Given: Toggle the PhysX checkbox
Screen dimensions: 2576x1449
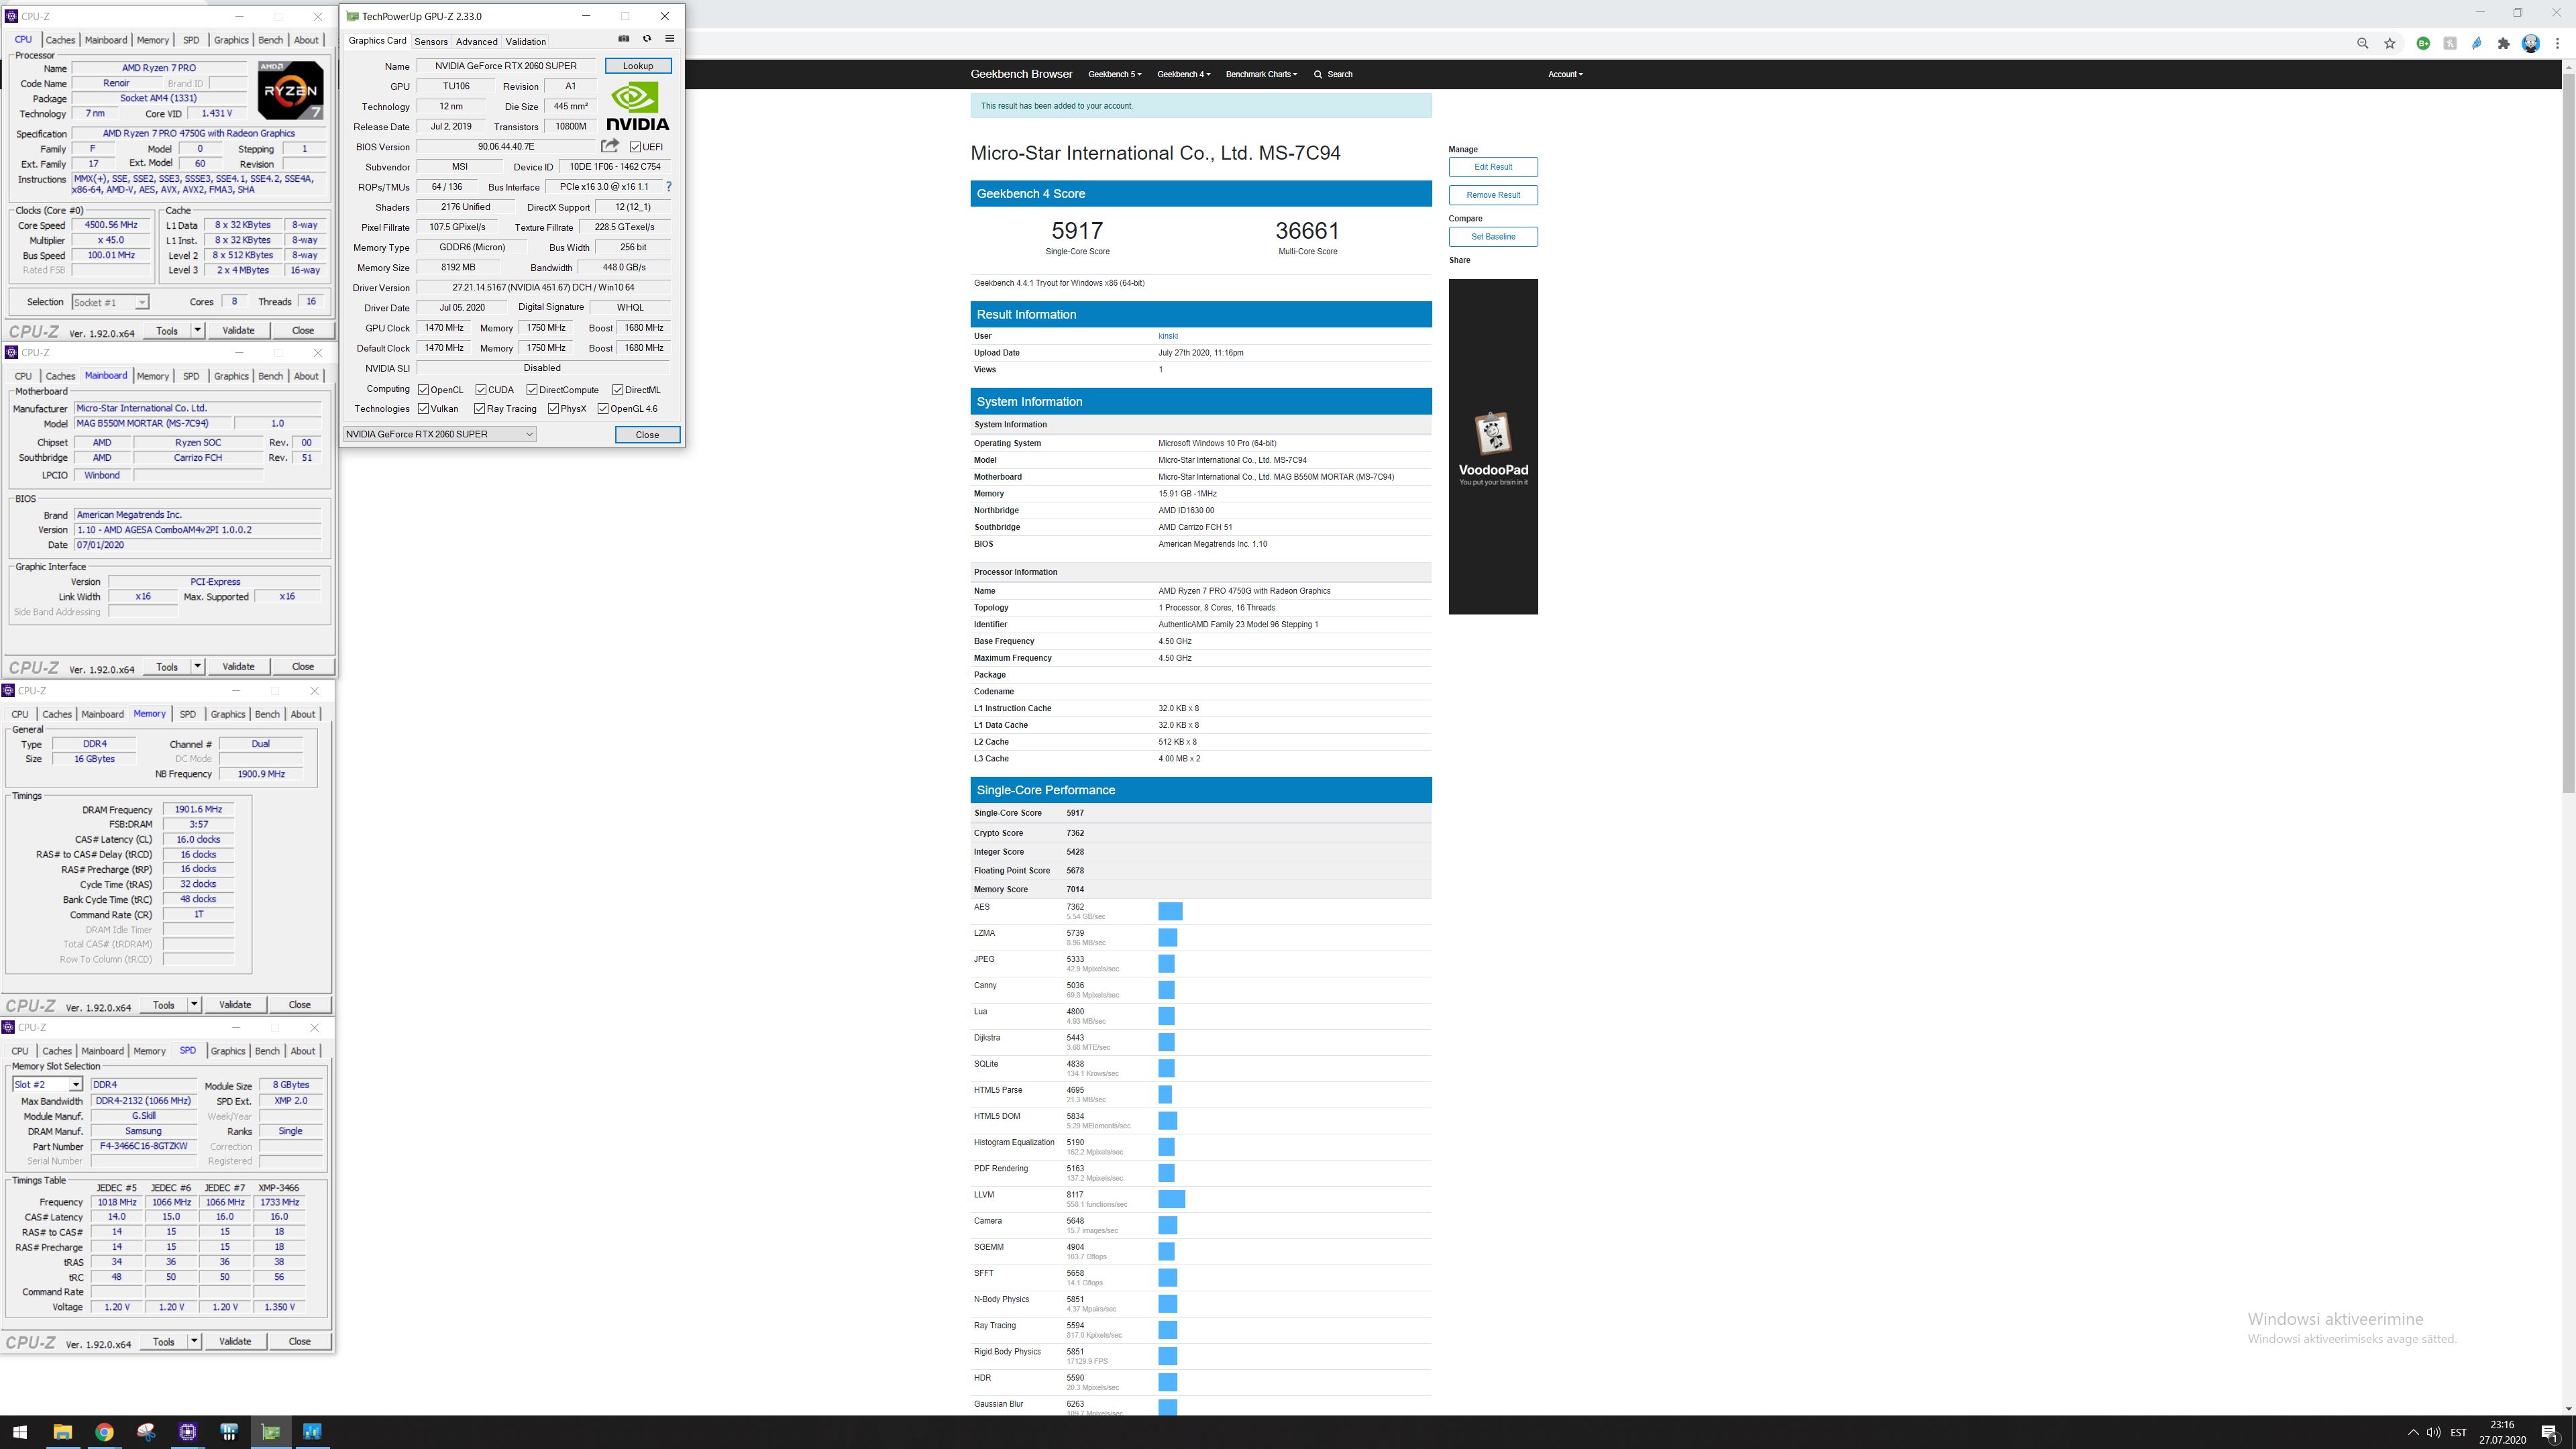Looking at the screenshot, I should coord(554,408).
